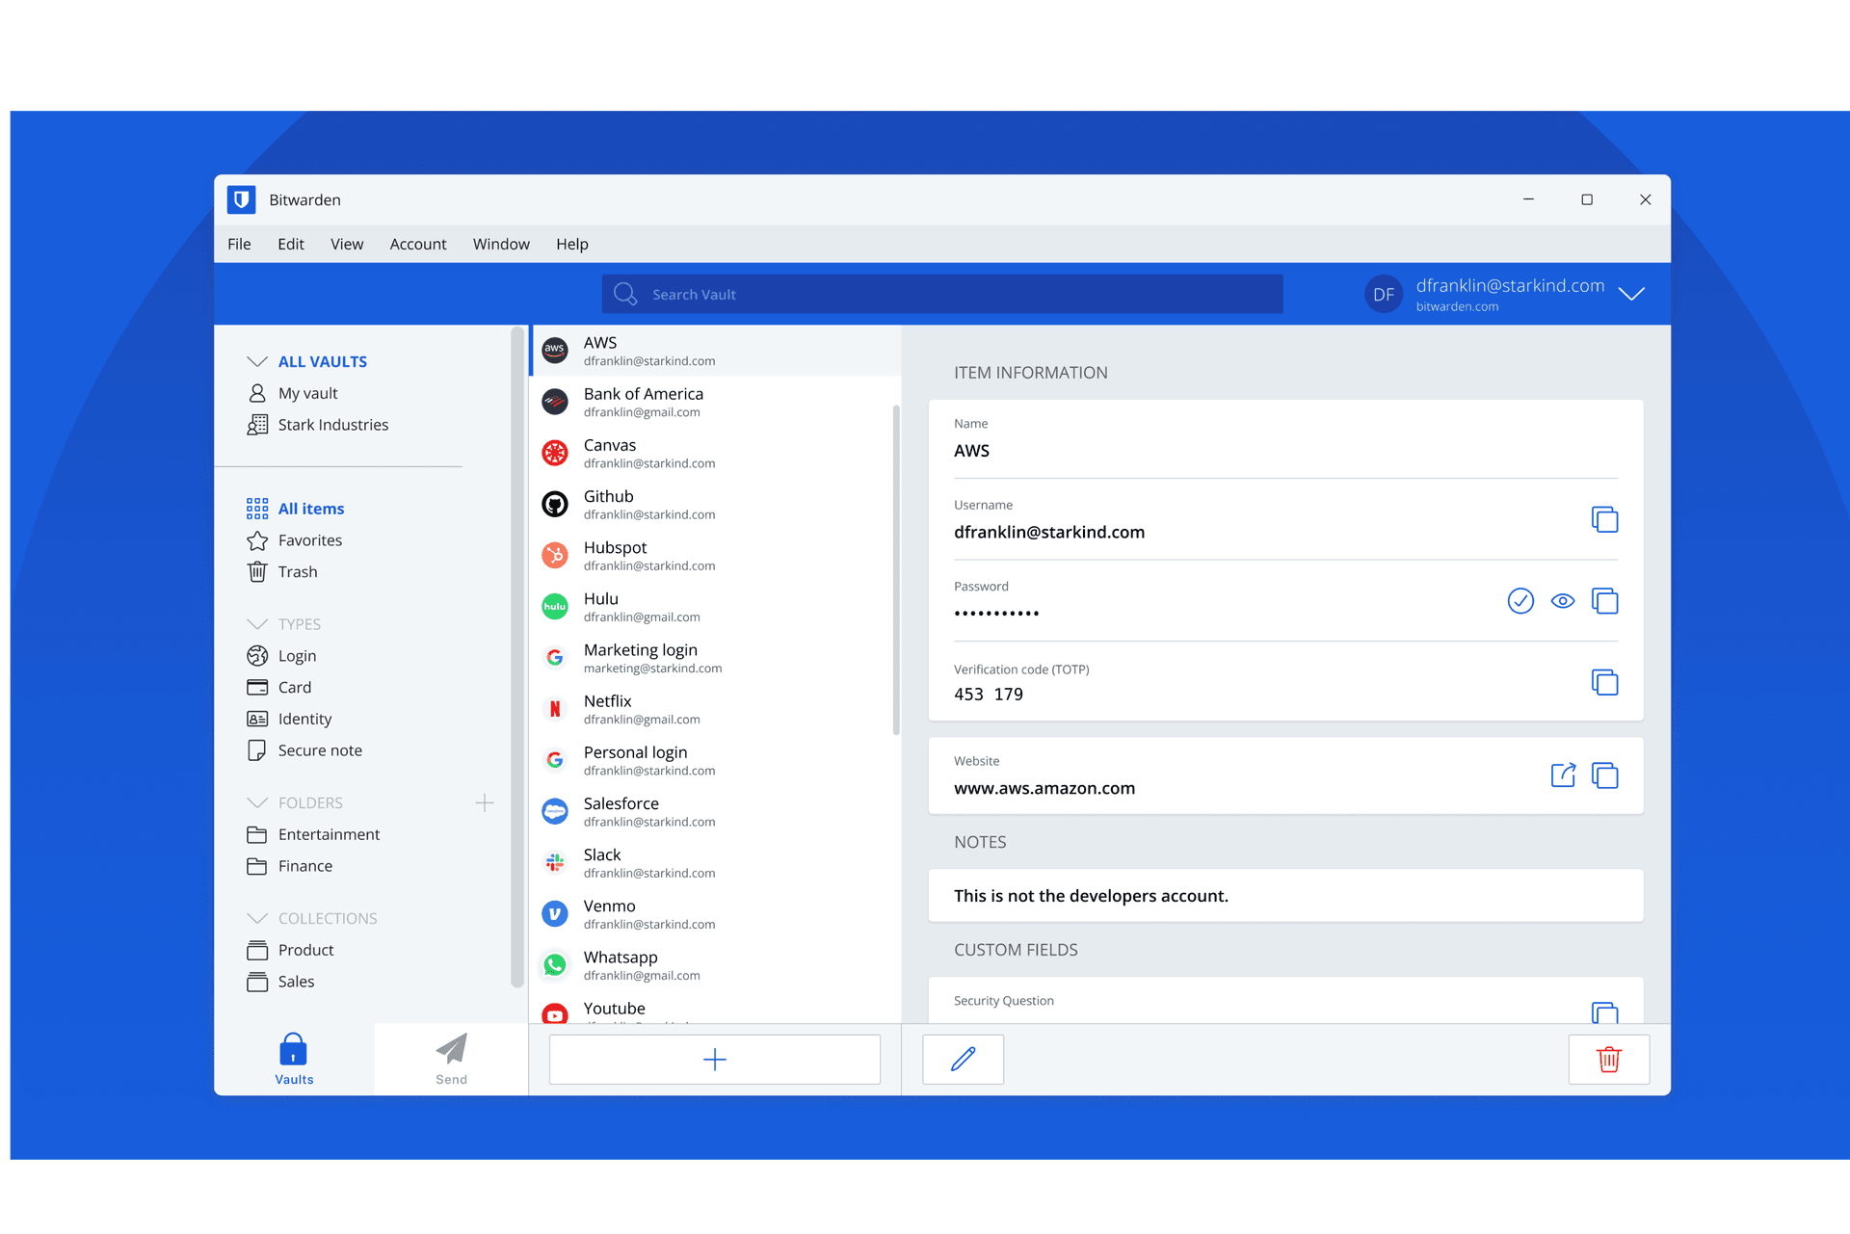Open the dfranklin@starkind.com account switcher dropdown
Image resolution: width=1850 pixels, height=1234 pixels.
1631,294
